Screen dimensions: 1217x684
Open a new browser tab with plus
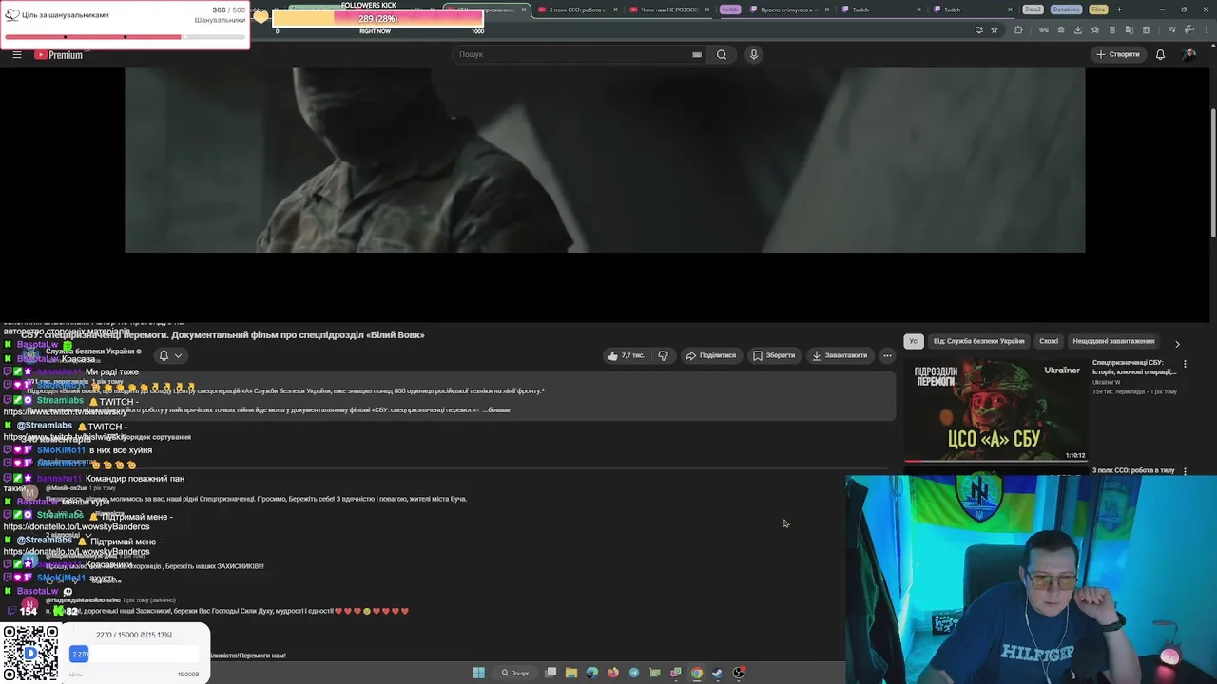(x=1119, y=9)
